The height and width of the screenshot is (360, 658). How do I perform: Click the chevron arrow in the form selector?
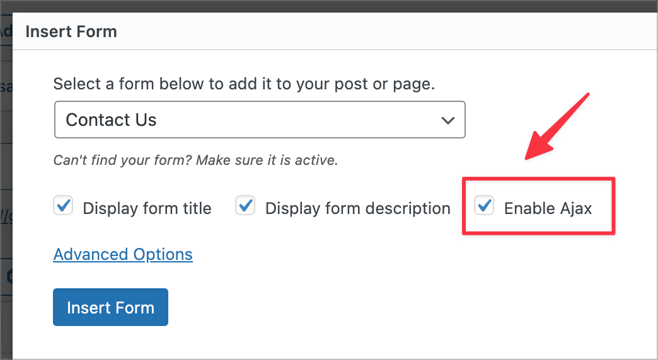[x=448, y=120]
